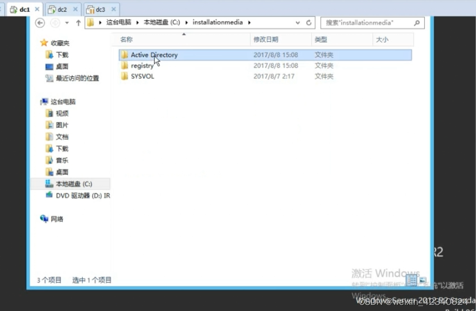Expand the arrow after 这台电脑 in path
476x311 pixels.
137,23
